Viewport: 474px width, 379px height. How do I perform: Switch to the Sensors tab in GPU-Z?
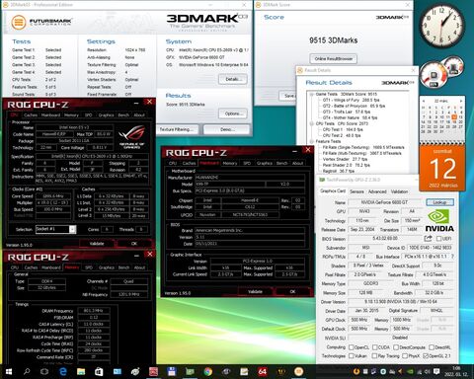[x=356, y=191]
